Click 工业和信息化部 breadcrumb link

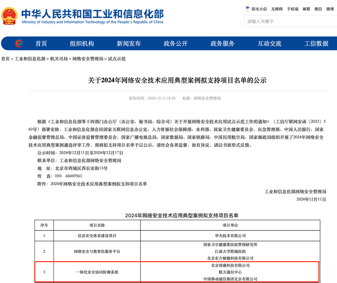pos(30,59)
